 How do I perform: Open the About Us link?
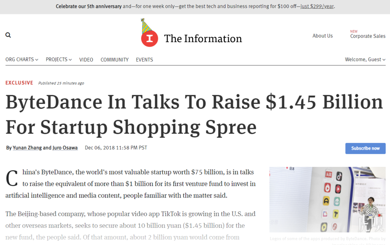coord(323,36)
